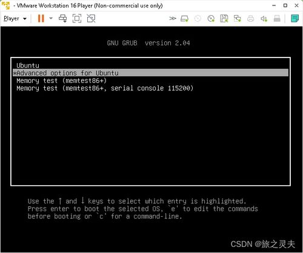The width and height of the screenshot is (303, 253).
Task: Select Advanced options for Ubuntu entry
Action: click(150, 73)
